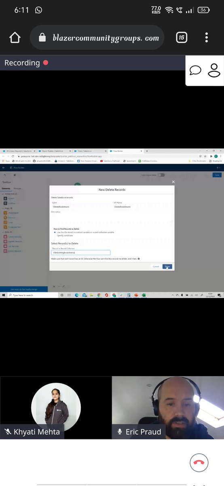Open the meeting participants icon

coord(213,70)
